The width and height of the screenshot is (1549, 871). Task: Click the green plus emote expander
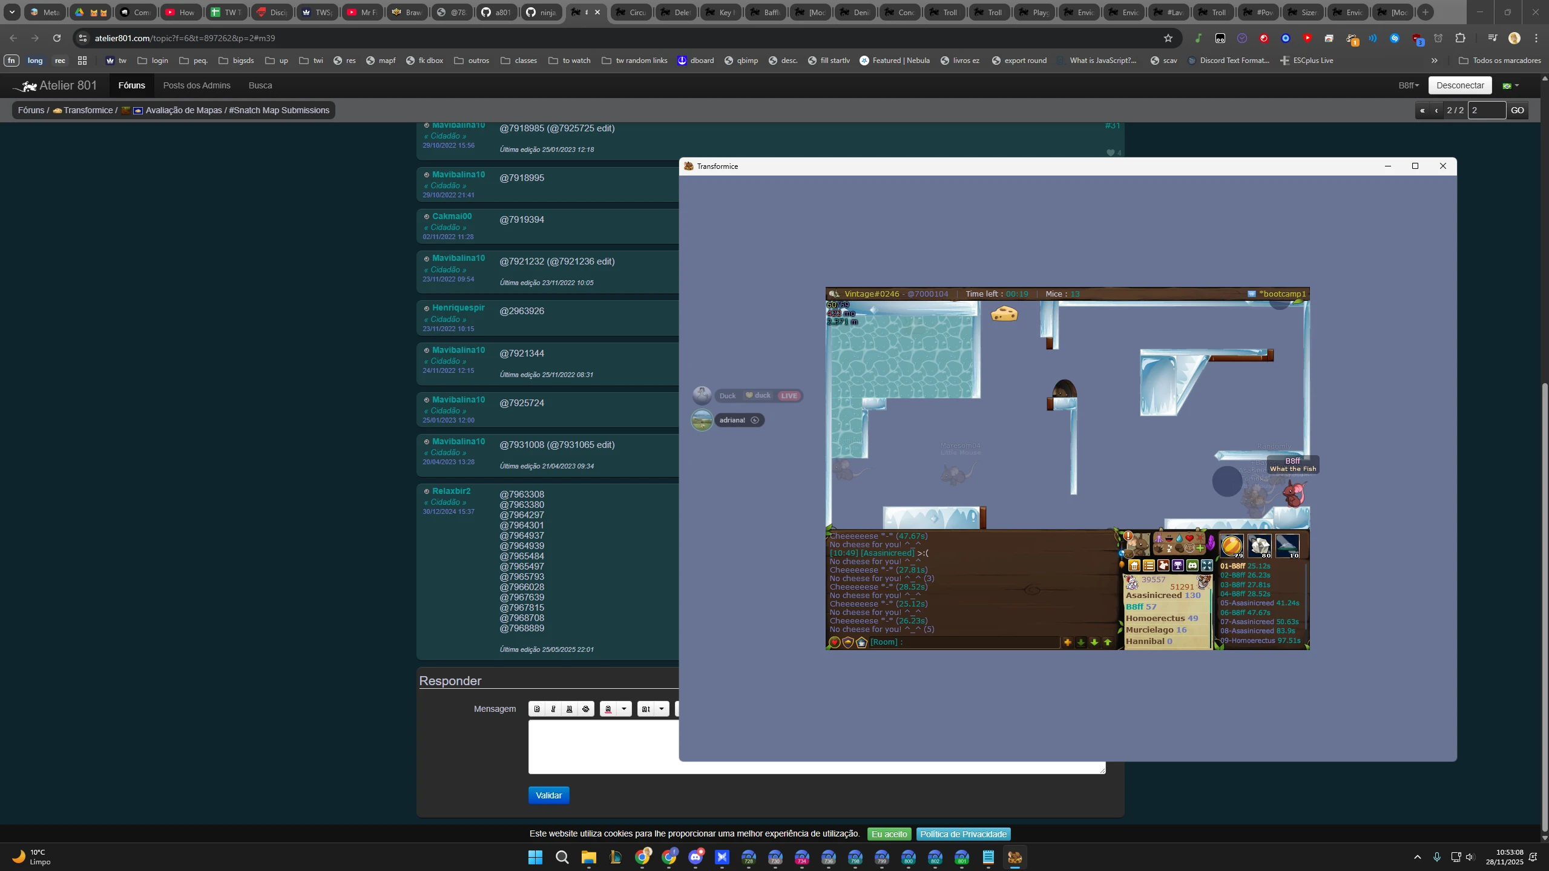click(x=1200, y=548)
